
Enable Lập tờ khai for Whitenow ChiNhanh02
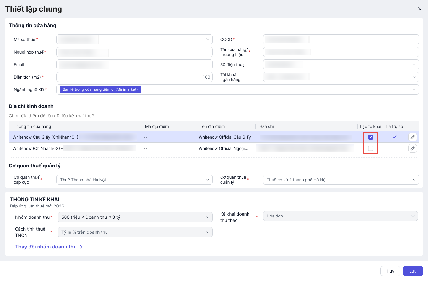[x=371, y=148]
